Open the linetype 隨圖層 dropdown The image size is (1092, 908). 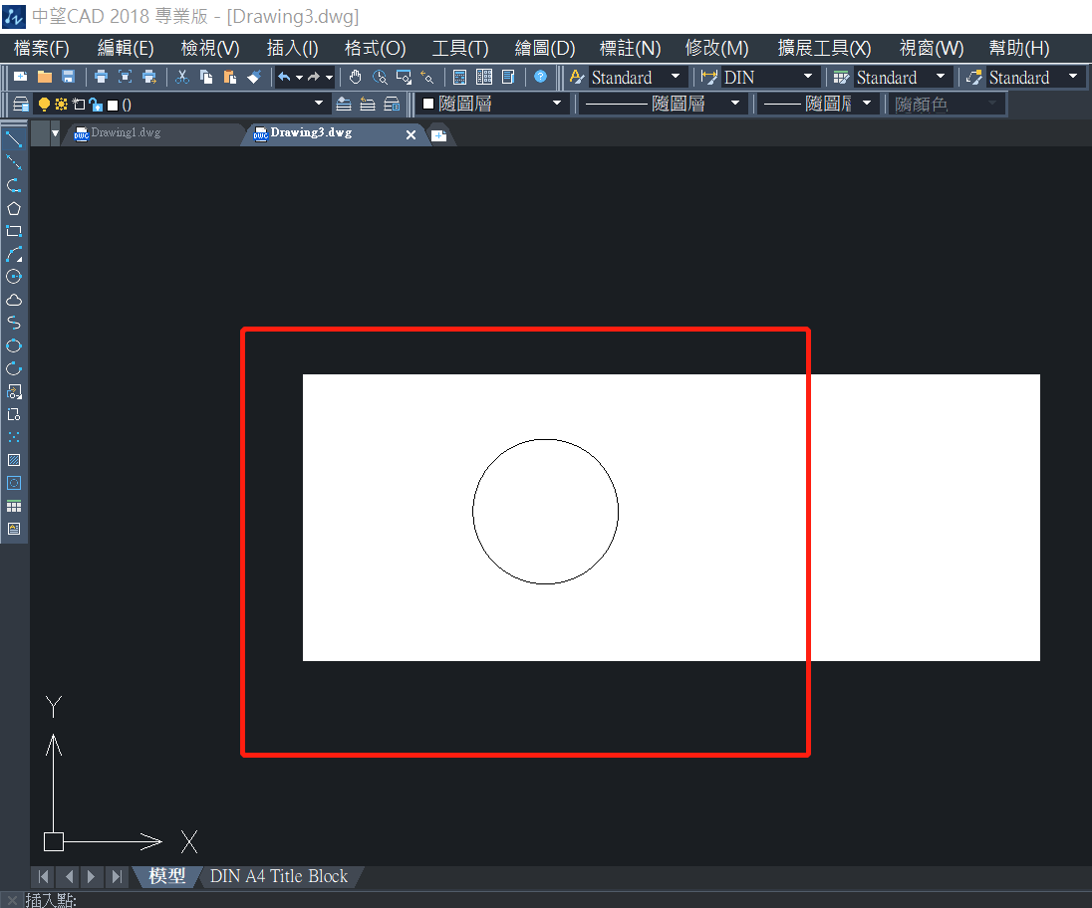point(734,104)
